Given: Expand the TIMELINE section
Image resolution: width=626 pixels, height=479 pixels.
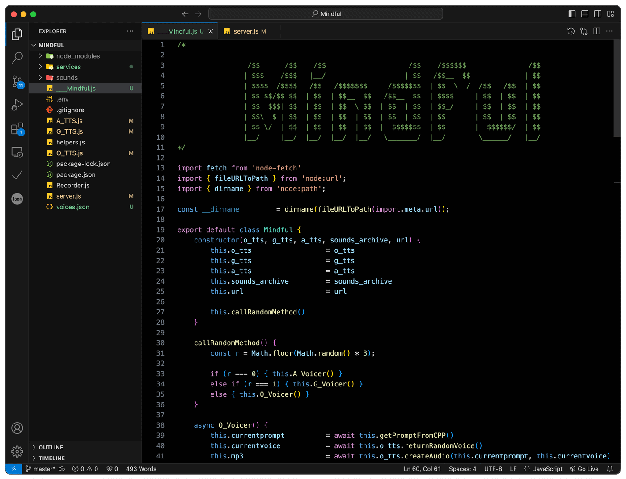Looking at the screenshot, I should click(51, 458).
